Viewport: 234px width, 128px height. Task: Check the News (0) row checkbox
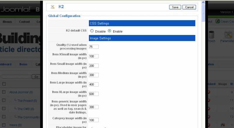[4, 125]
